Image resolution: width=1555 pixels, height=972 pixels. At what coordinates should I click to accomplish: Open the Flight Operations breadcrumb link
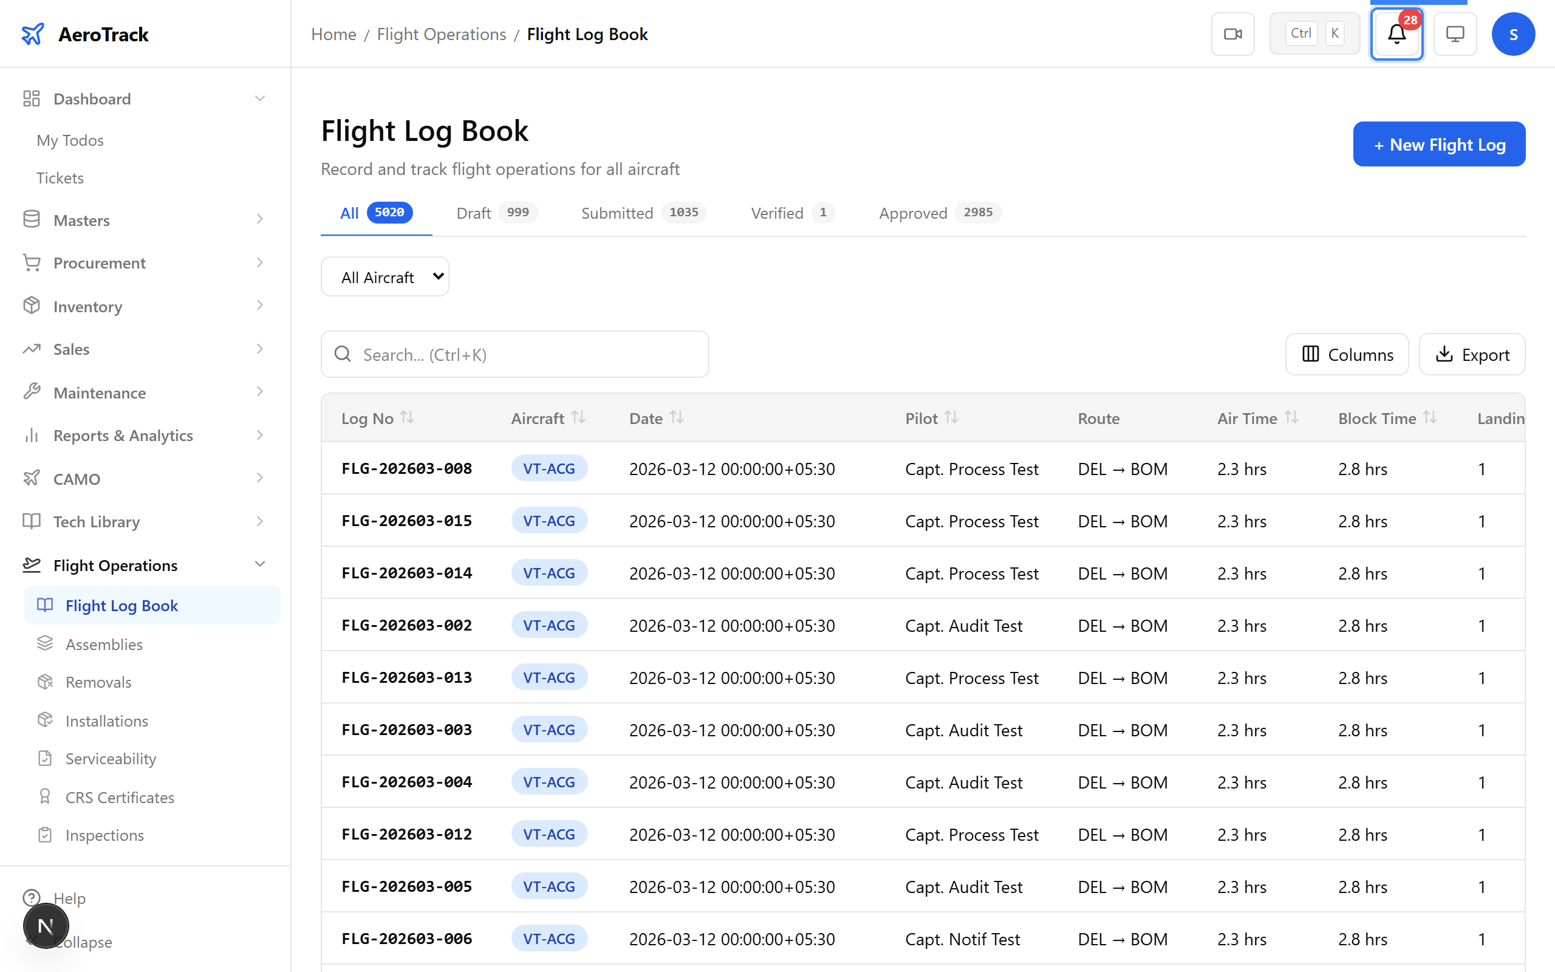tap(441, 34)
